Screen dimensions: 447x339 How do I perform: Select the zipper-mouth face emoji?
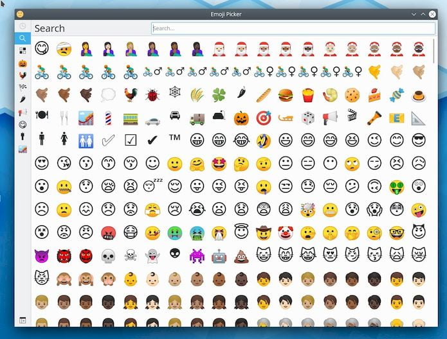click(64, 187)
